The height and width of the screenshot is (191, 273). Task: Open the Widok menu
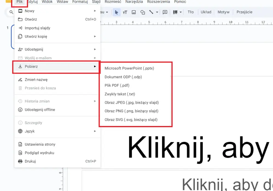(47, 2)
